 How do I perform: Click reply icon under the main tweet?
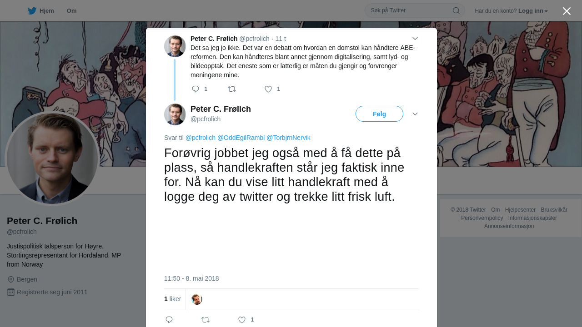[169, 320]
